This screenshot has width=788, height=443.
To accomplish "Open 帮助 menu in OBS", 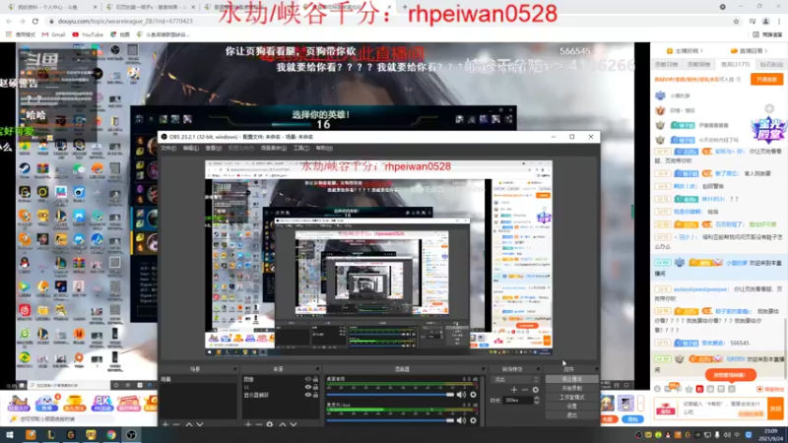I will coord(324,149).
